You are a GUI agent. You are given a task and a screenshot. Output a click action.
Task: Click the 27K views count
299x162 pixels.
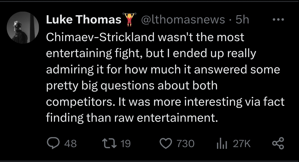(x=242, y=144)
